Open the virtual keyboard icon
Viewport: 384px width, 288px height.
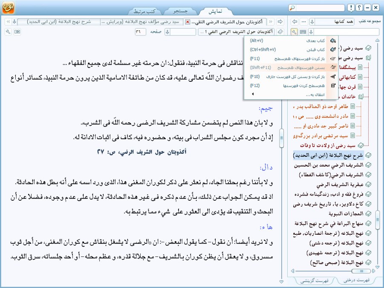(x=303, y=32)
